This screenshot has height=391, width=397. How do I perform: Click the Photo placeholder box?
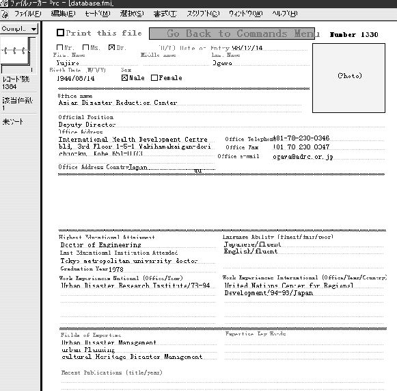tap(348, 78)
